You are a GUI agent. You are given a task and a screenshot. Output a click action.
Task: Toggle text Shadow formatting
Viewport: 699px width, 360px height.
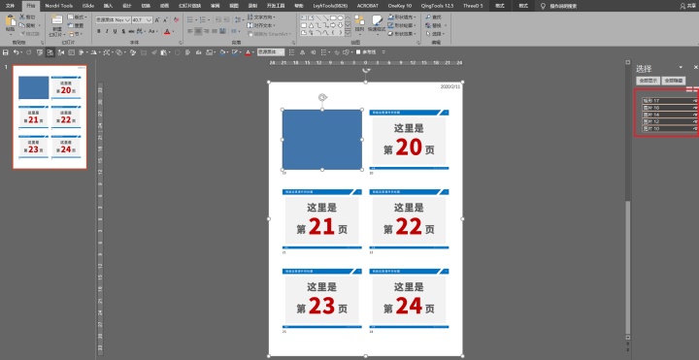[123, 32]
